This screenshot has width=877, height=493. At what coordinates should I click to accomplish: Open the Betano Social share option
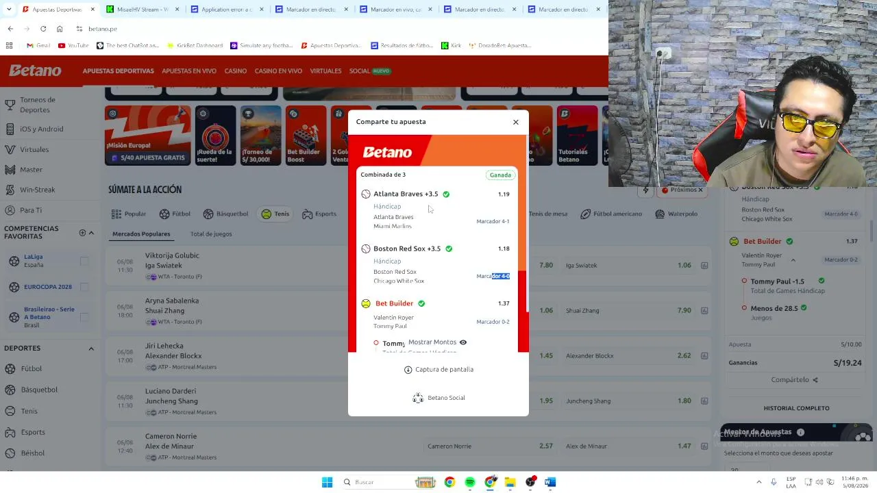438,398
